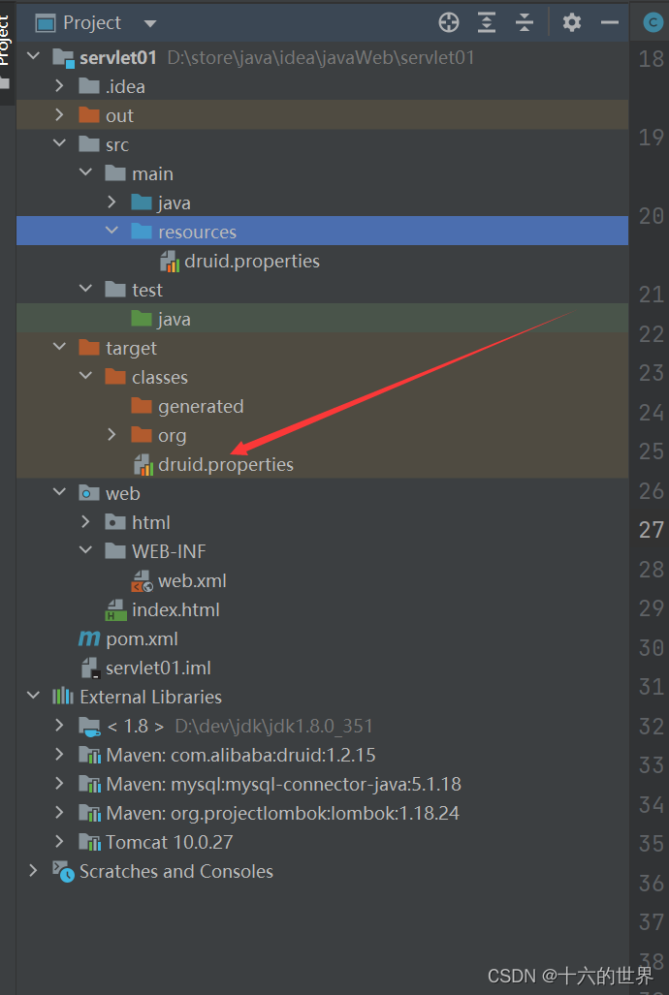This screenshot has height=995, width=669.
Task: Select druid.properties file icon under resources
Action: [170, 262]
